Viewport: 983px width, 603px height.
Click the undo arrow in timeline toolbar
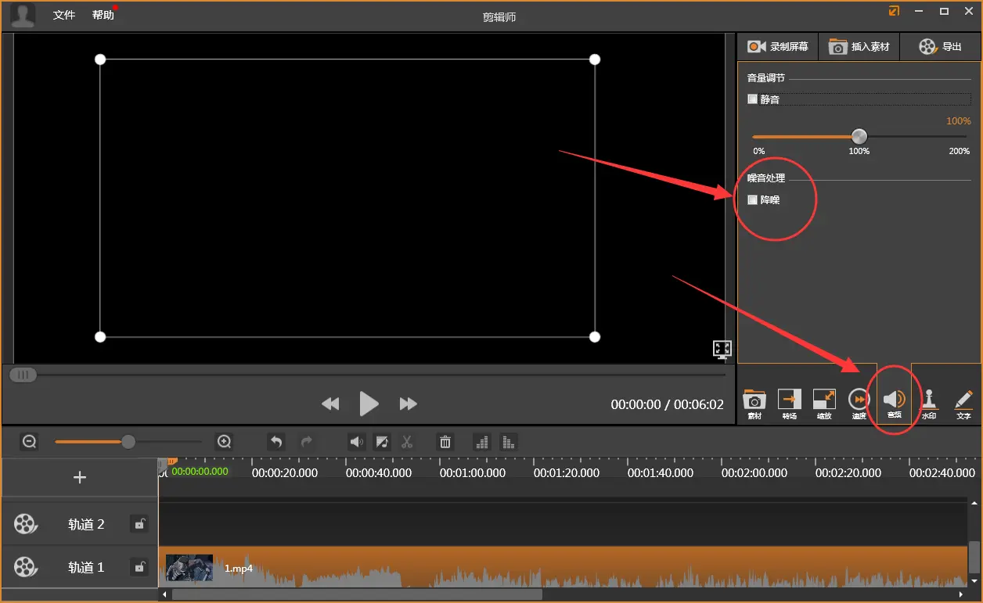point(275,442)
